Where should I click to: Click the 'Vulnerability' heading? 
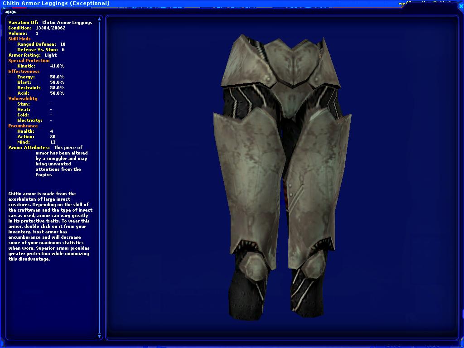point(23,98)
